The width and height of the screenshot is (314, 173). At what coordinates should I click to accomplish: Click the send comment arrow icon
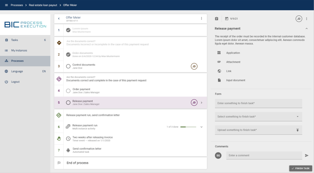306,155
